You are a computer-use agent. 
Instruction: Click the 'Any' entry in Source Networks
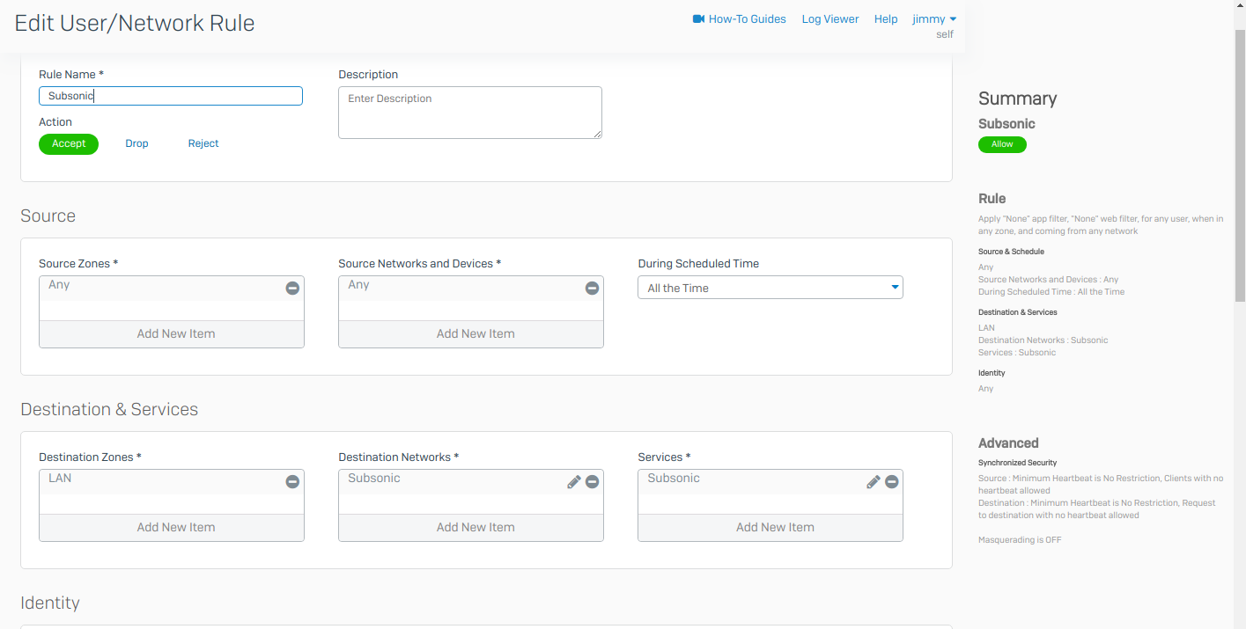pos(358,285)
